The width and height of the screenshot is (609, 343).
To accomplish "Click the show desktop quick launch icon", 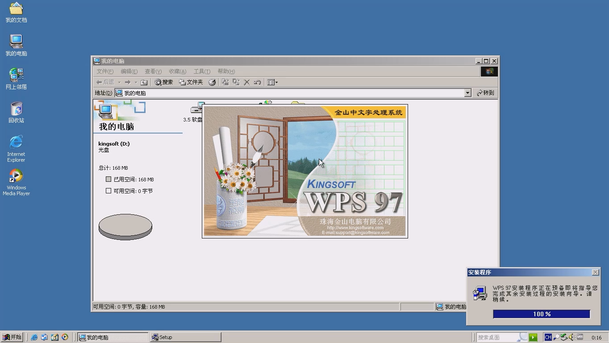I will coord(55,337).
